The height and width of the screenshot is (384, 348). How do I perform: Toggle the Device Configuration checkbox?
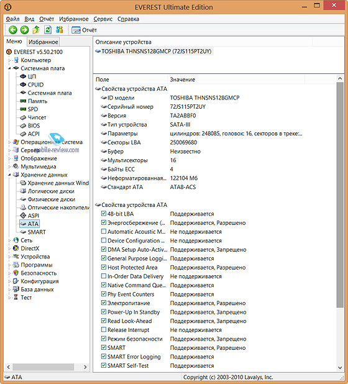(104, 240)
